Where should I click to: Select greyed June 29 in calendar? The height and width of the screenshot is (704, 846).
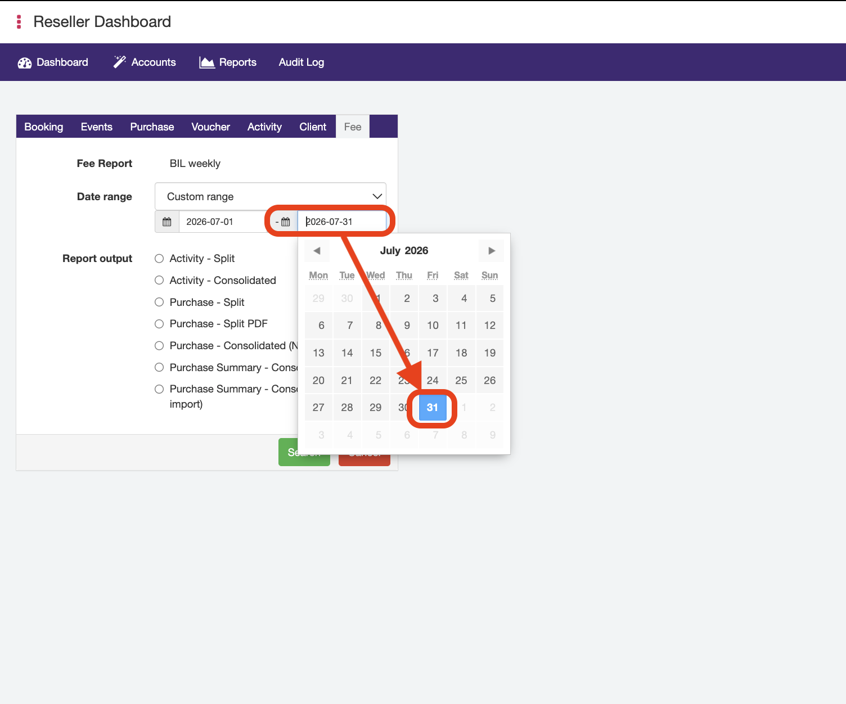click(x=318, y=299)
